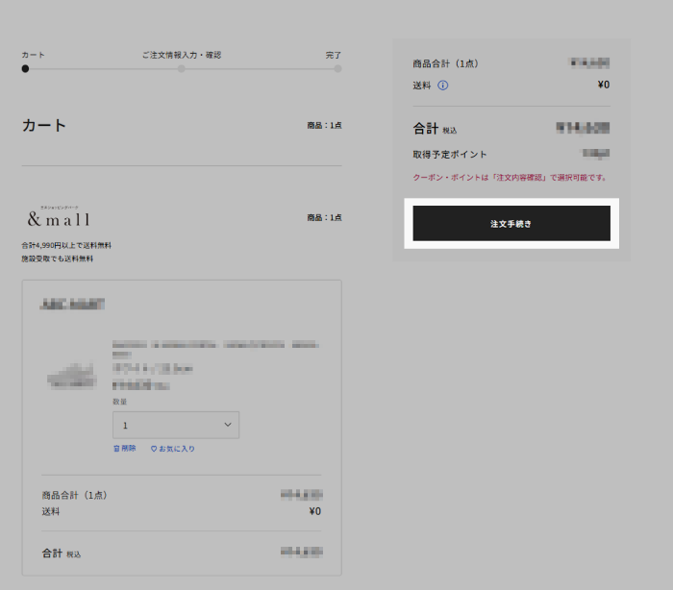Click the trash icon to delete item
673x590 pixels.
click(115, 449)
